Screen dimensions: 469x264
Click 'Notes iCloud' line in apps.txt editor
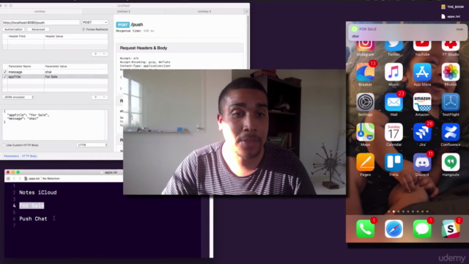point(38,192)
